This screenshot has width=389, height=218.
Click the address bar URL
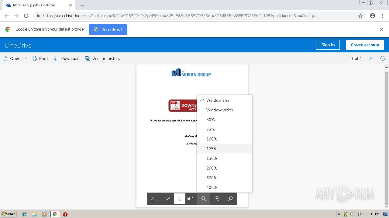[x=179, y=16]
